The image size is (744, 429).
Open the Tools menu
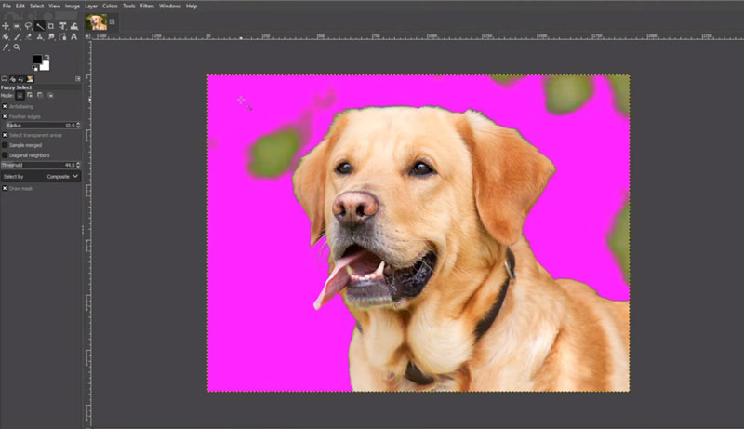(x=129, y=7)
